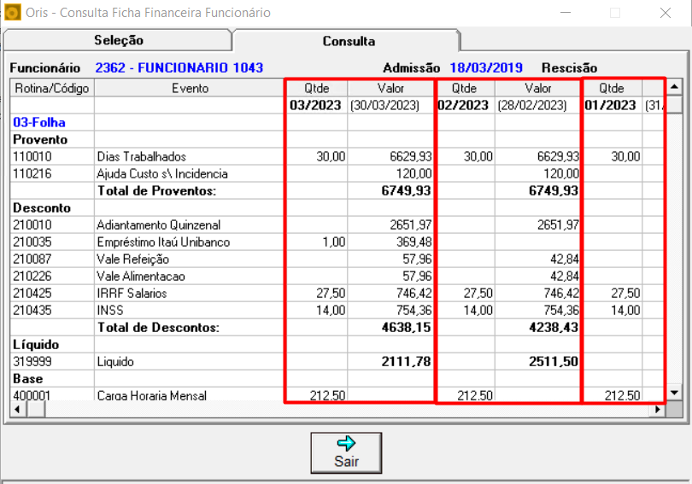Select the Vale Alimentacao event

tap(141, 277)
